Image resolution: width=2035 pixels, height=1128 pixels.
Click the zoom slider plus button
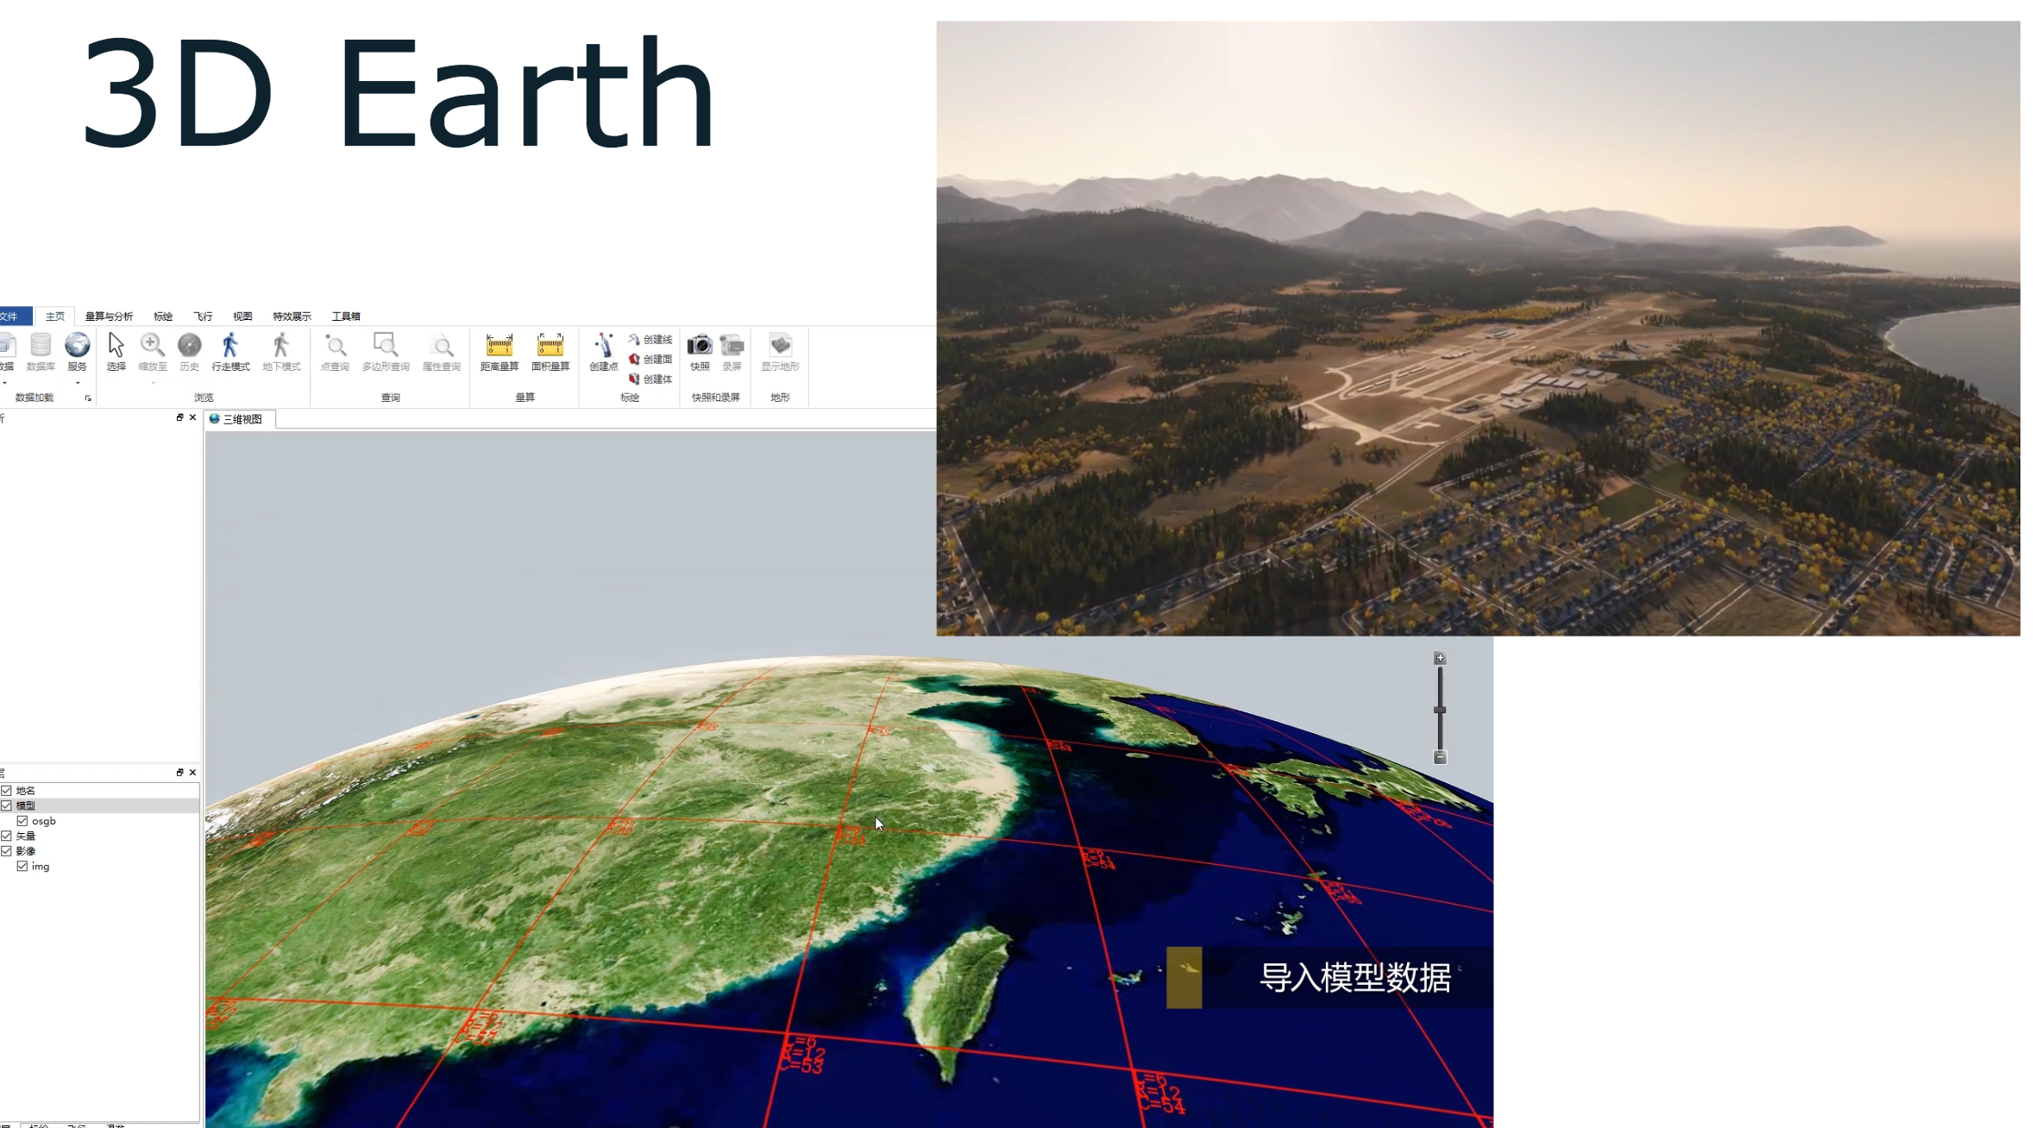1439,658
